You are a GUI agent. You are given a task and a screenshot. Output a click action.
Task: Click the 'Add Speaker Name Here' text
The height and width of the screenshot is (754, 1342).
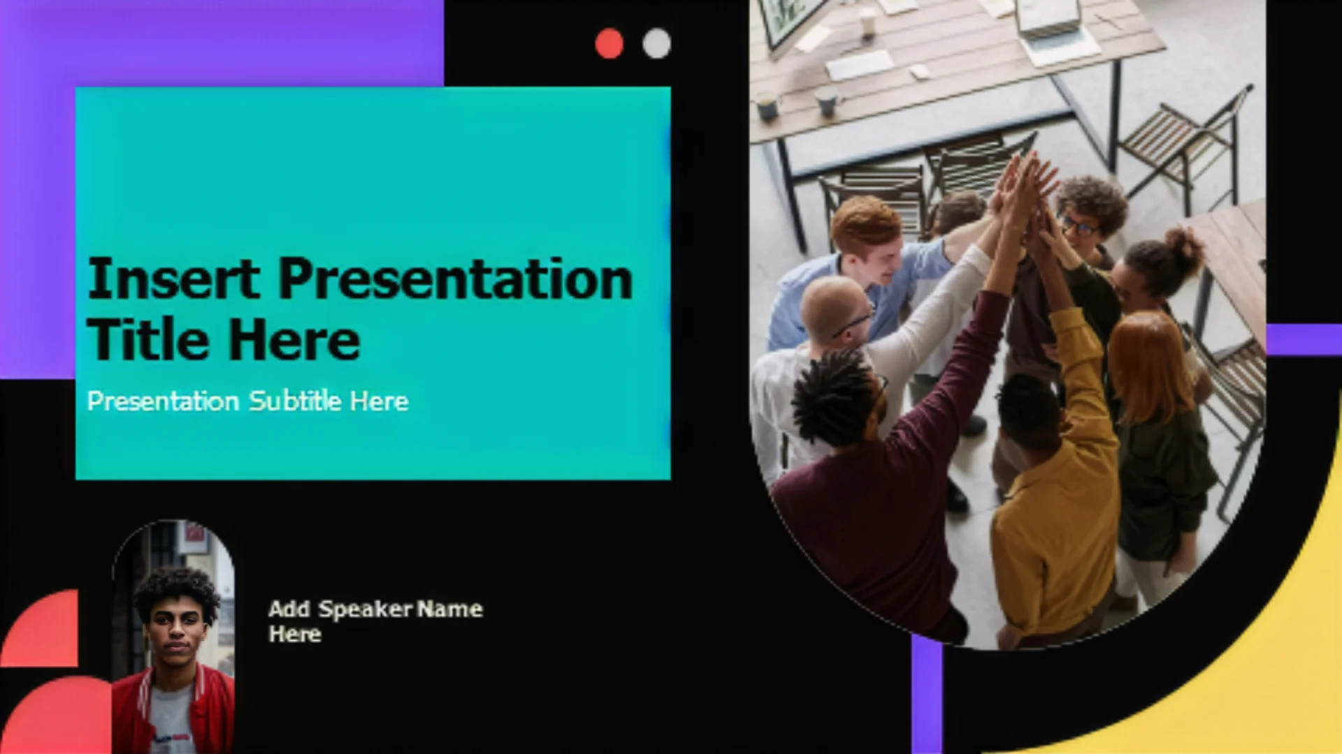[x=375, y=621]
